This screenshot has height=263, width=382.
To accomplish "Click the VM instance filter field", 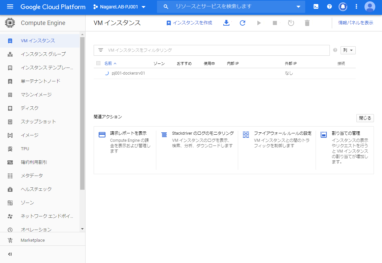I will click(212, 50).
